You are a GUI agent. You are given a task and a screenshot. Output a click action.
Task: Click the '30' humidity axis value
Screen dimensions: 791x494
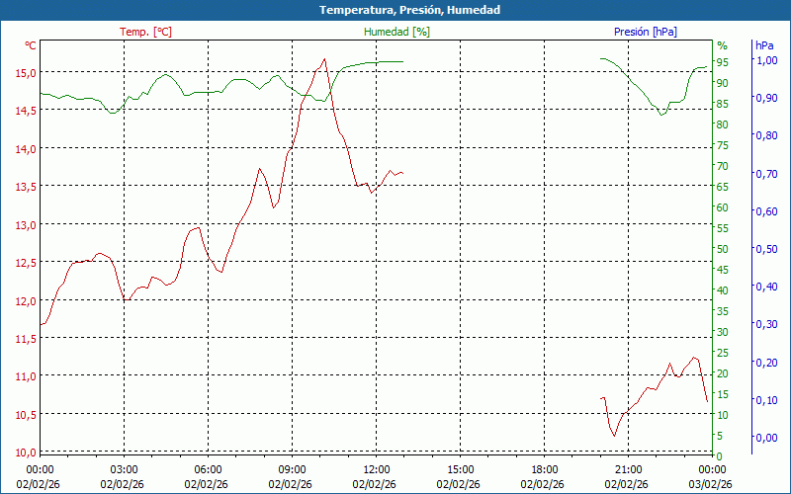[723, 332]
